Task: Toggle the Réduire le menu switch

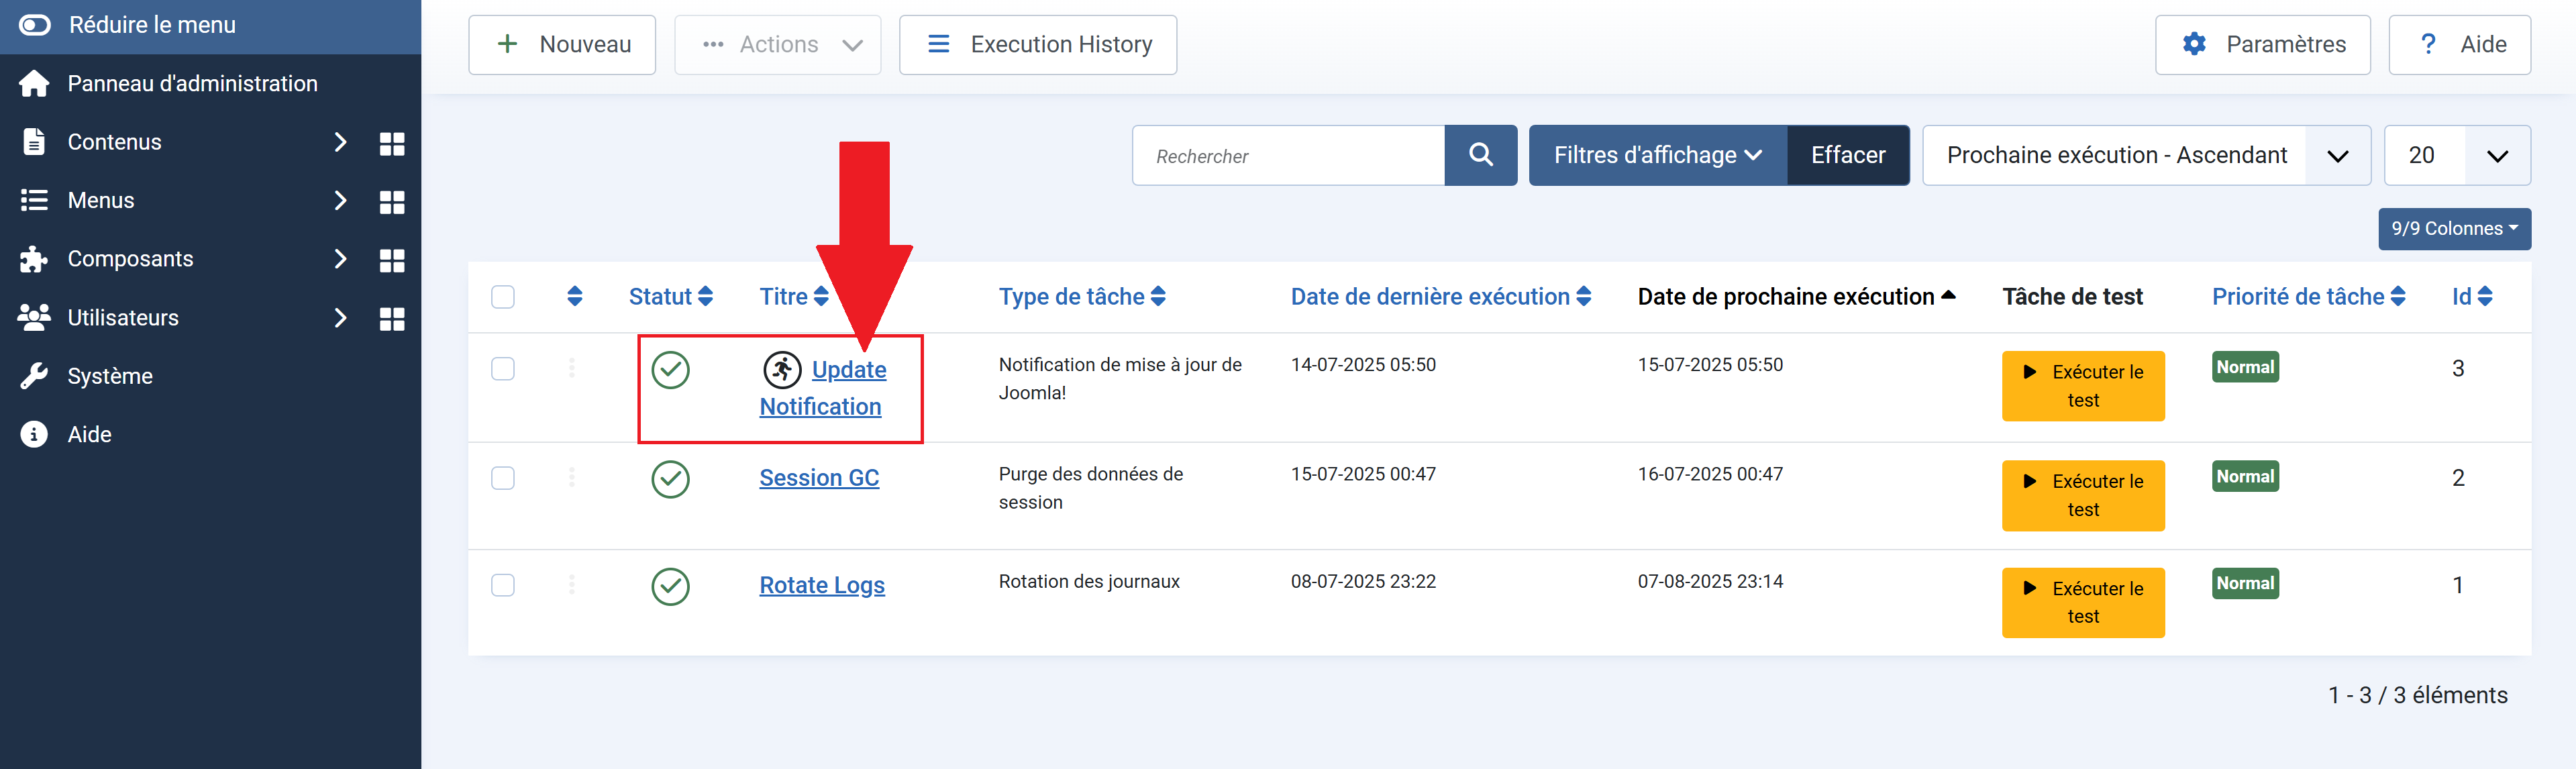Action: (x=35, y=25)
